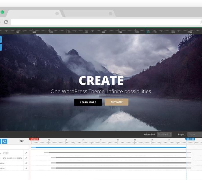Select the One WordPress Theme subtitle text
This screenshot has height=180, width=202.
click(x=101, y=91)
